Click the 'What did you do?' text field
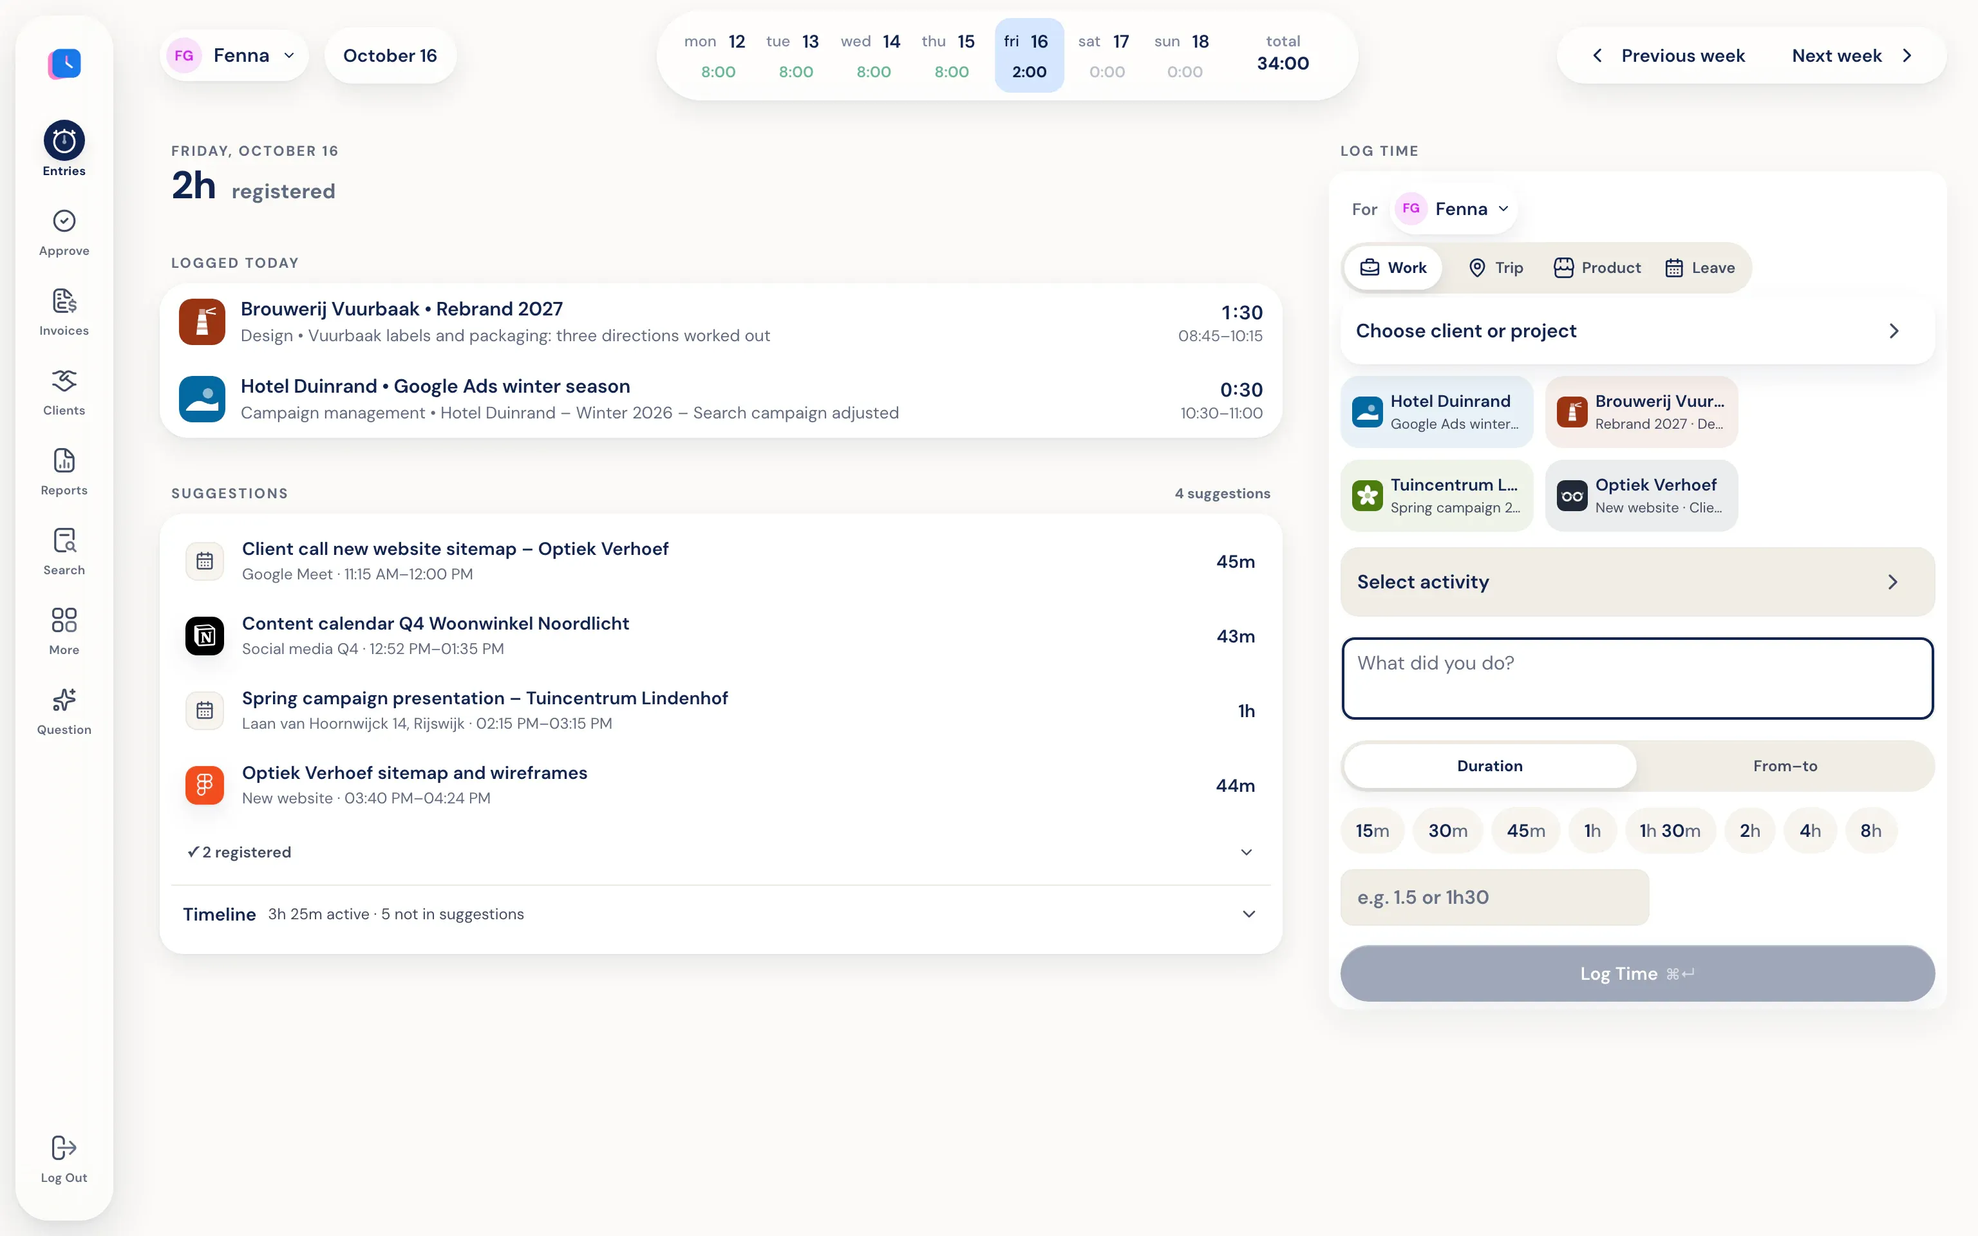Viewport: 1978px width, 1236px height. 1637,679
